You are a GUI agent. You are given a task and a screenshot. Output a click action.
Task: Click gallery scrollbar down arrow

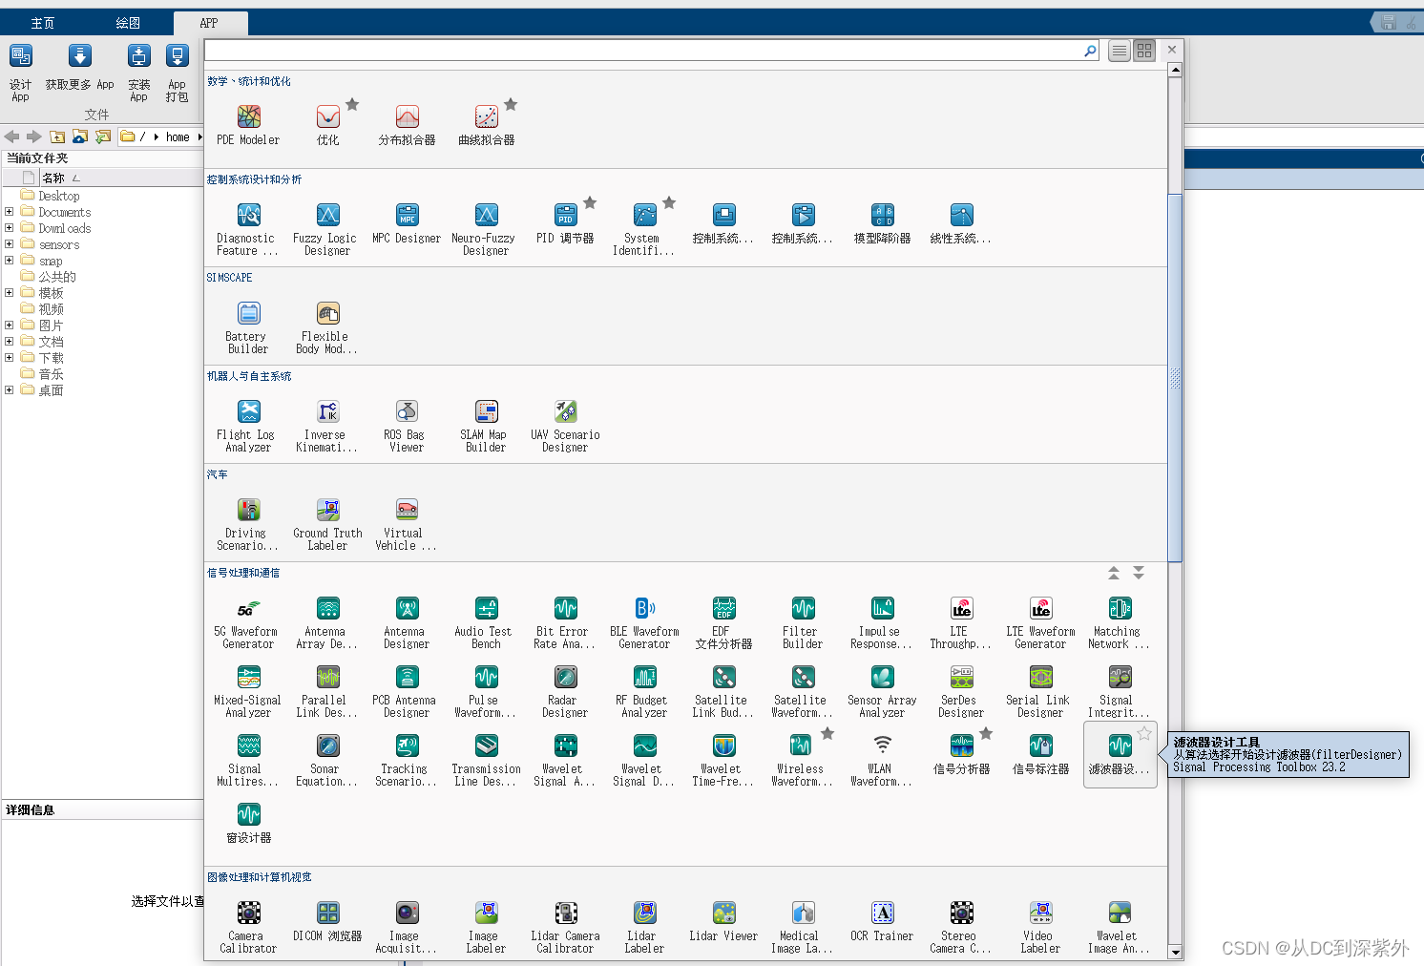click(1175, 953)
